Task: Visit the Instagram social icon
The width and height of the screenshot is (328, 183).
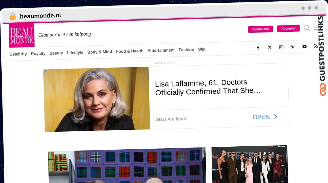Action: (x=281, y=47)
